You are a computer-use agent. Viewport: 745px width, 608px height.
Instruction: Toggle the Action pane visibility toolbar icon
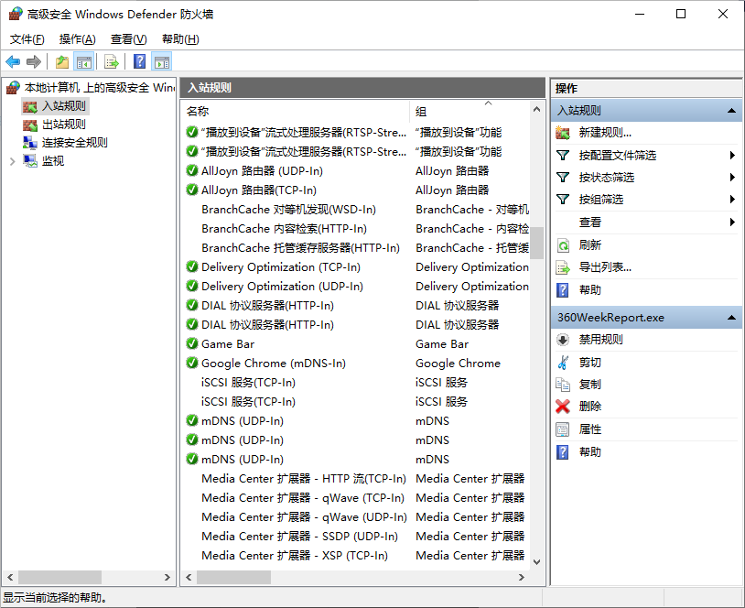click(162, 61)
